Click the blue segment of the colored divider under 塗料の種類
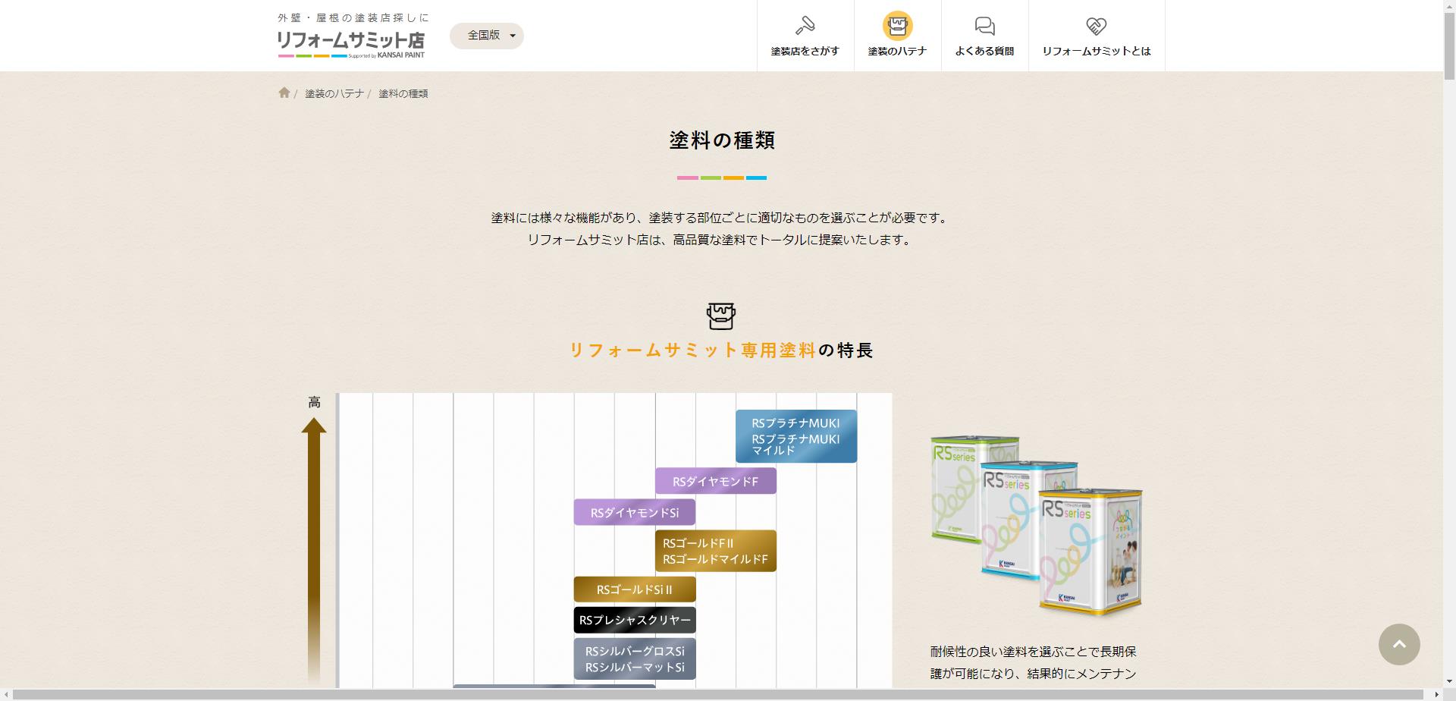This screenshot has width=1456, height=701. click(x=756, y=178)
